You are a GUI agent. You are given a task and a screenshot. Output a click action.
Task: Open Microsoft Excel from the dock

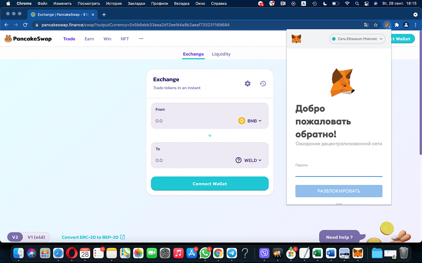(x=318, y=253)
